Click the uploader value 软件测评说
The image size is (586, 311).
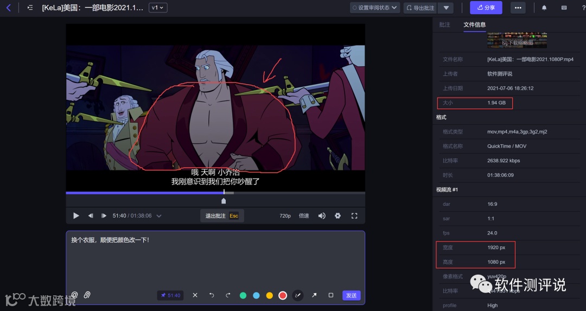click(x=500, y=74)
